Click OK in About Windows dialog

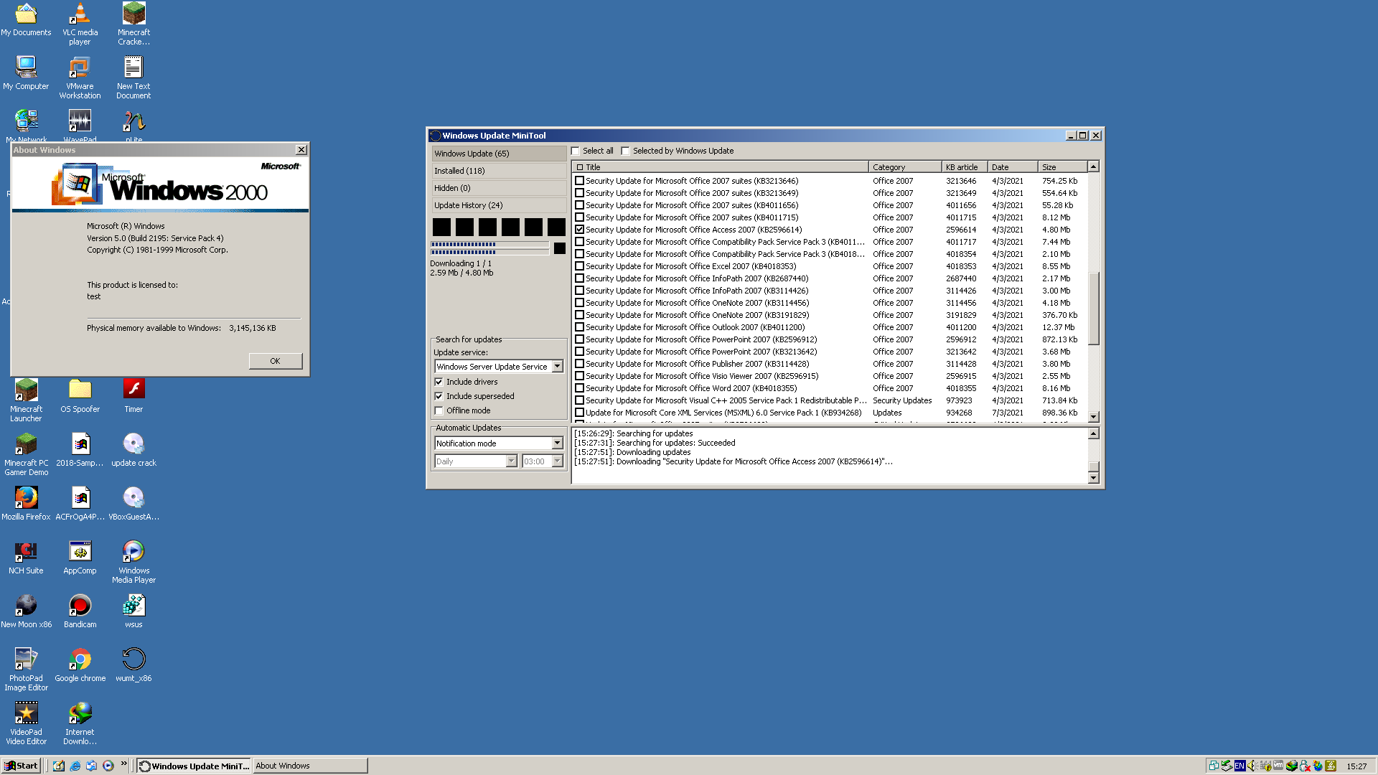pyautogui.click(x=276, y=361)
